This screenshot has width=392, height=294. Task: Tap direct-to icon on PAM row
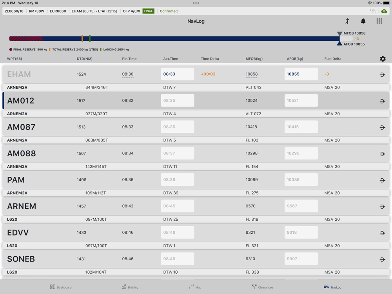pyautogui.click(x=382, y=180)
